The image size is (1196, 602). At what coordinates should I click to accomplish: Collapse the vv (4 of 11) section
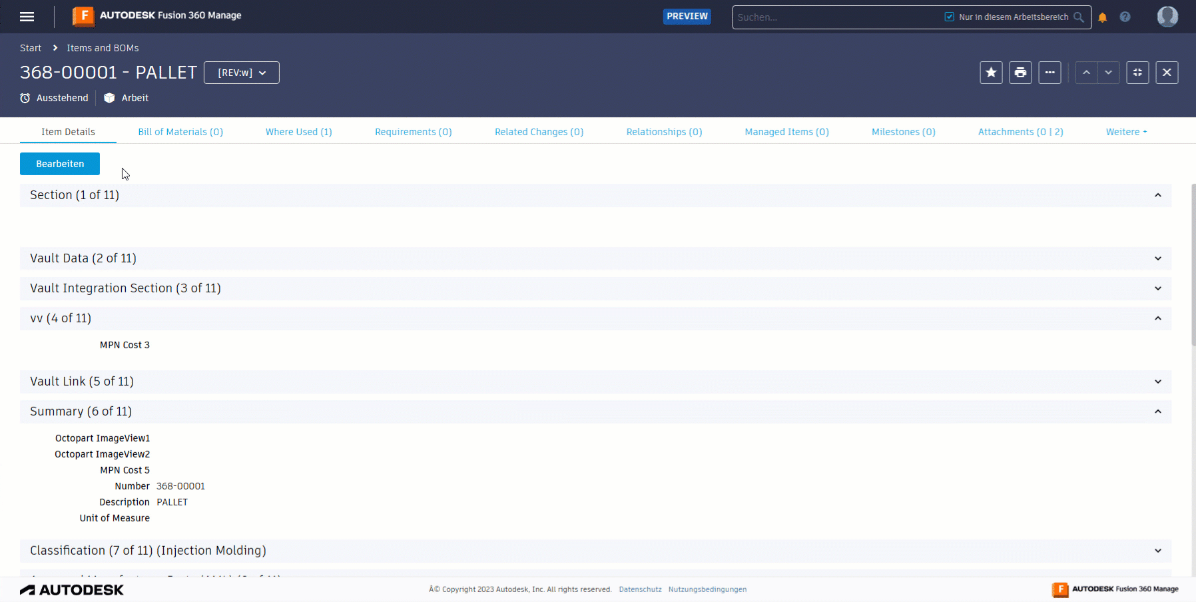pyautogui.click(x=1158, y=318)
